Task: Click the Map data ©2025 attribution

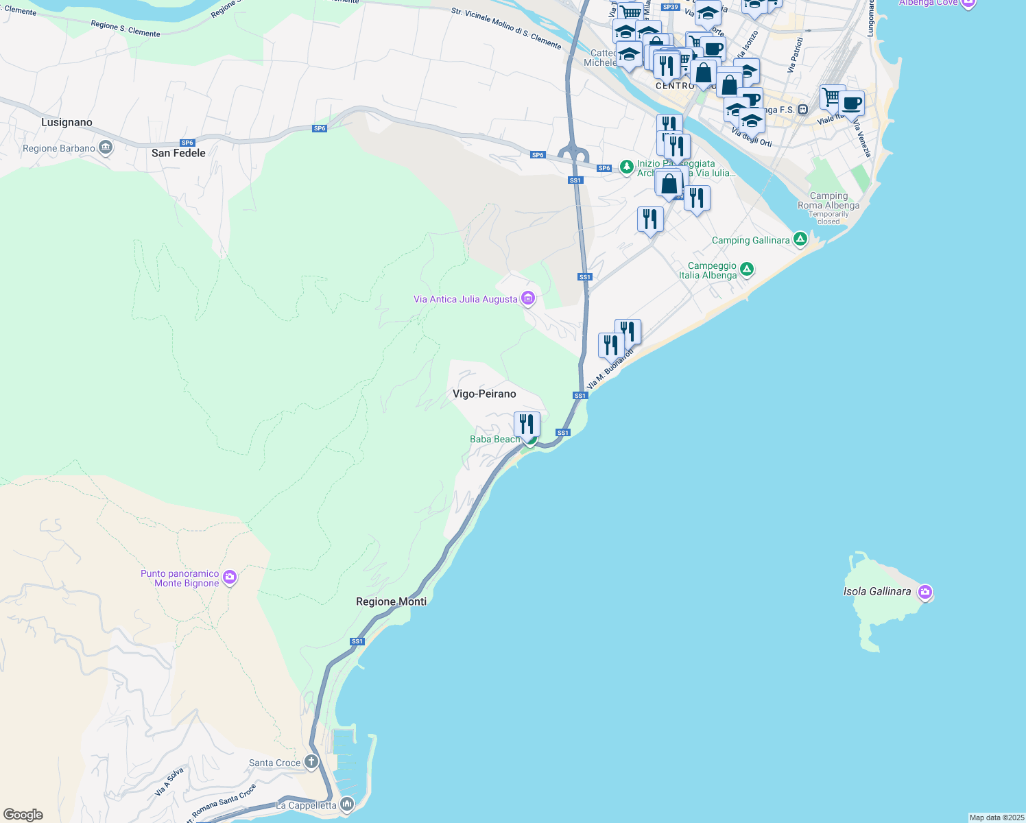Action: [997, 818]
